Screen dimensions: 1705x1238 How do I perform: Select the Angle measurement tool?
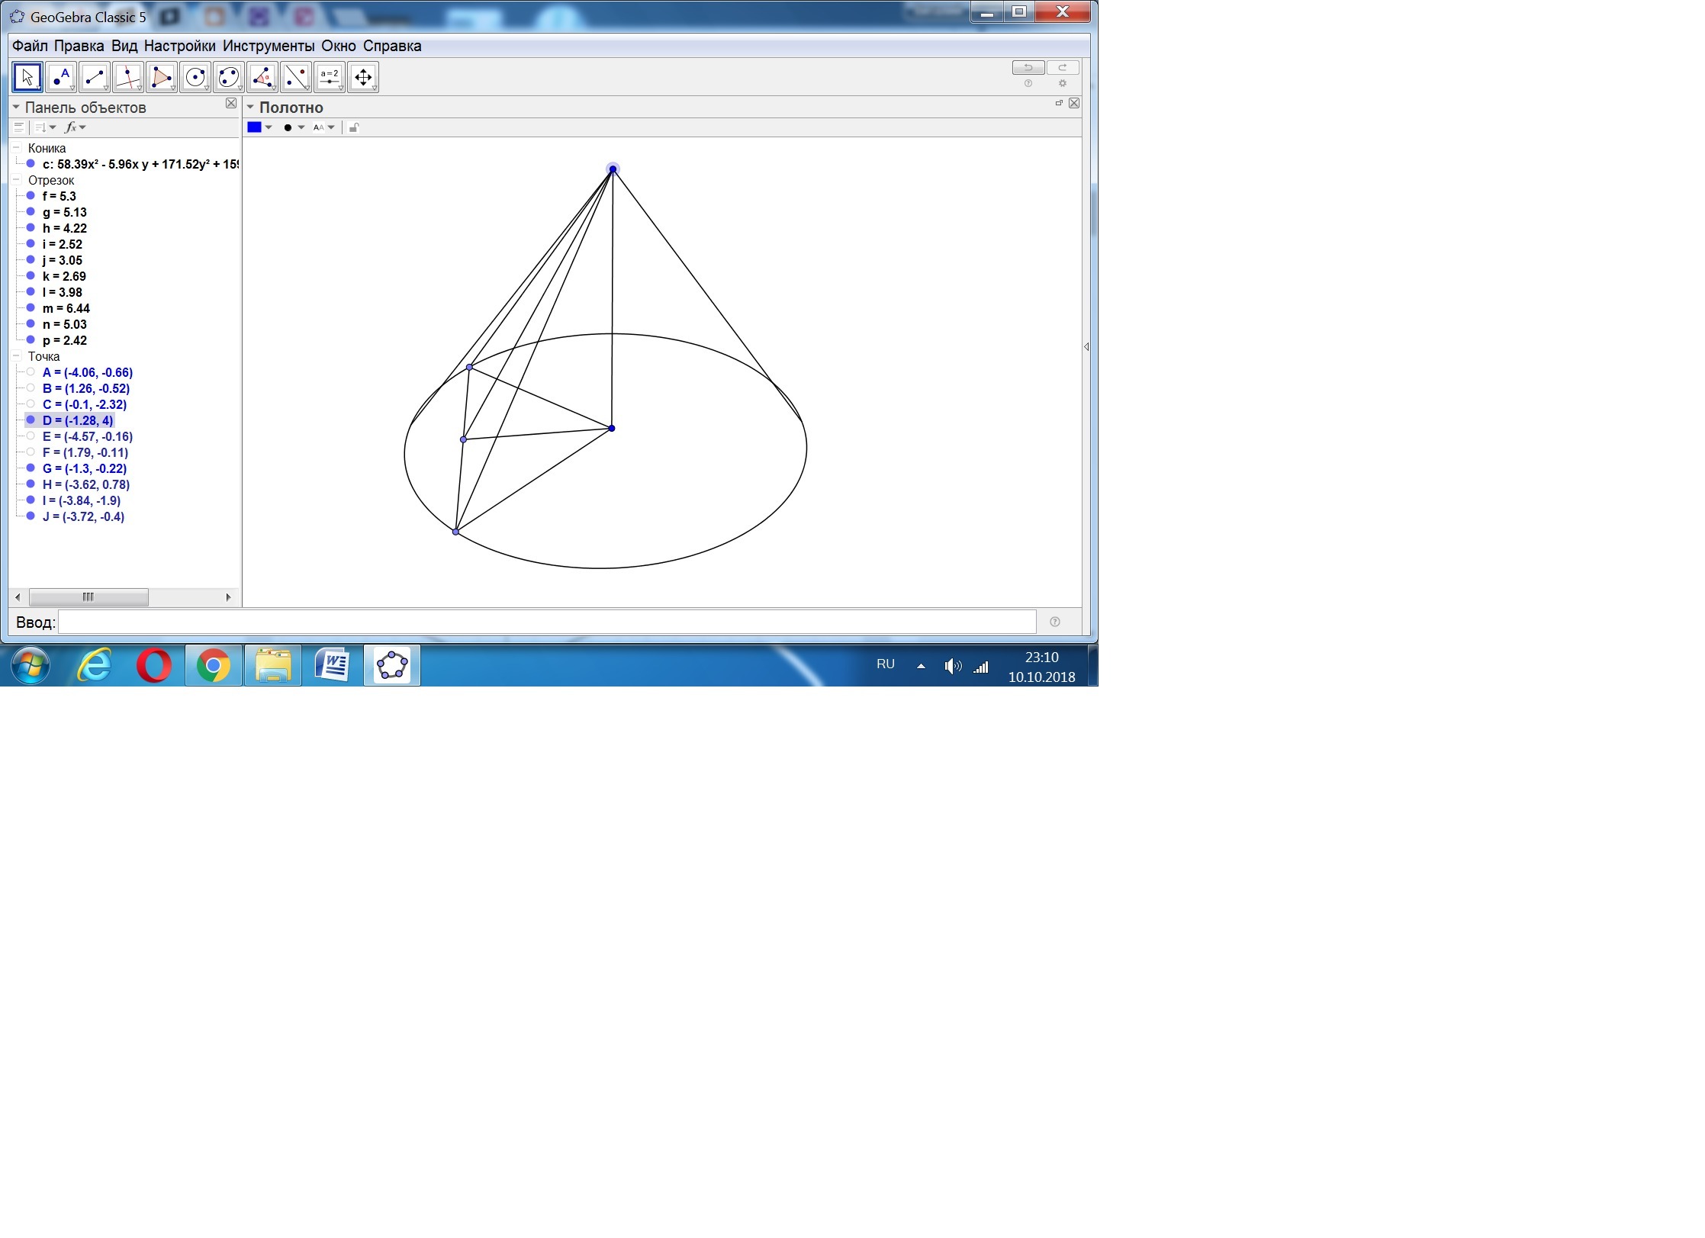[x=262, y=77]
